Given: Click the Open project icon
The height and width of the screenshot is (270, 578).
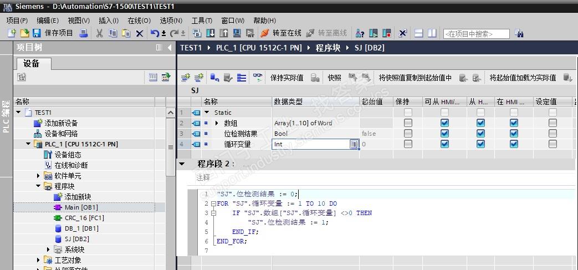Looking at the screenshot, I should tap(24, 33).
